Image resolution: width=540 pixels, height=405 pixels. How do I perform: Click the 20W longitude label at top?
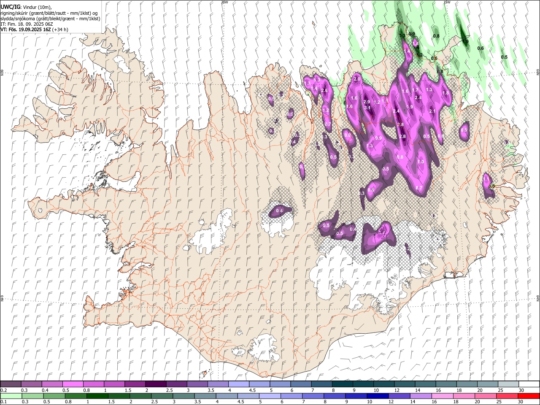click(225, 2)
